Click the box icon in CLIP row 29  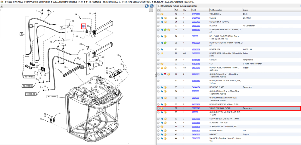click(162, 64)
